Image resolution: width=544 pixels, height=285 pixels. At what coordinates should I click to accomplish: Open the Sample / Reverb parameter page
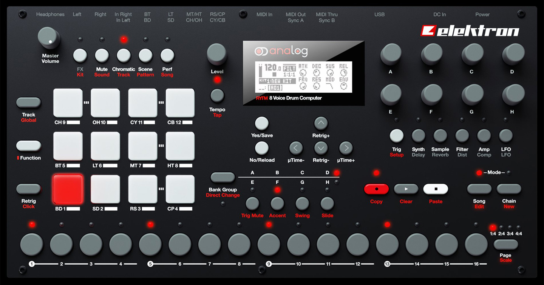[x=440, y=135]
